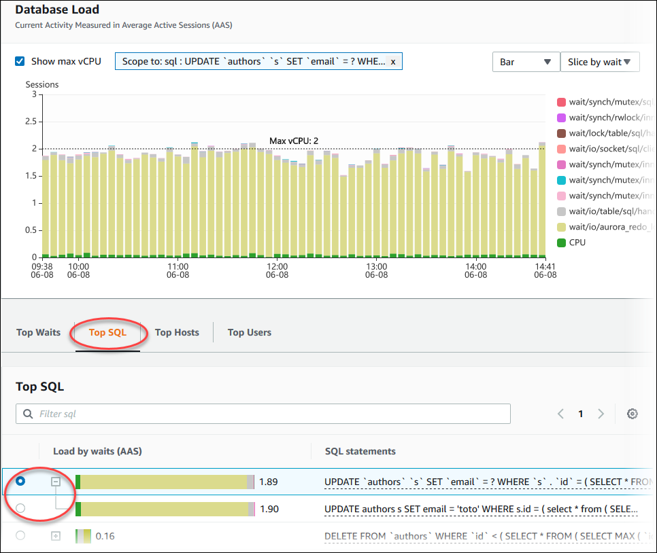Screen dimensions: 657x553
Task: Click the search magnifier in Filter sql
Action: tap(27, 413)
